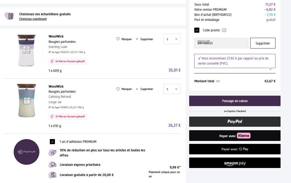Viewport: 291px width, 183px height.
Task: Toggle the 1 an d'adhésion PREMIUM checkbox
Action: [53, 142]
